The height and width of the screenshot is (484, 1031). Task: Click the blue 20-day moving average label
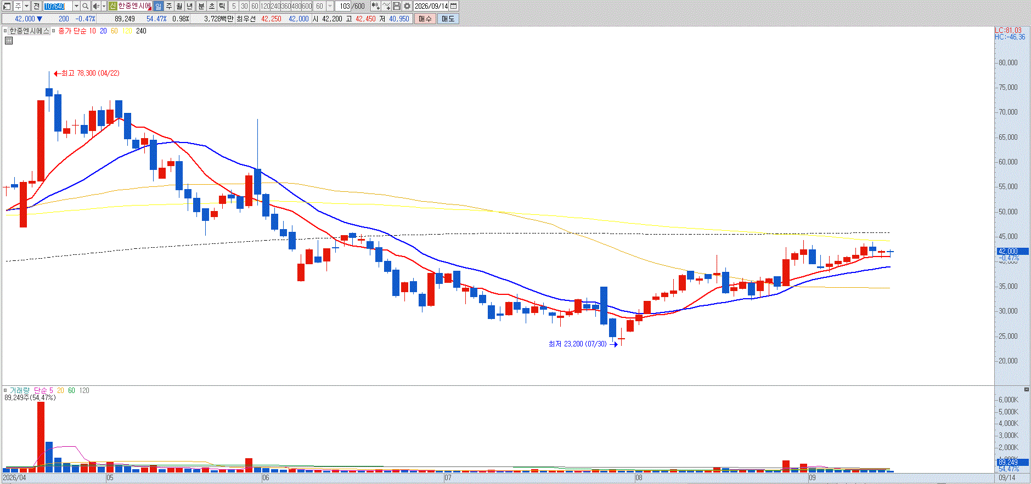pyautogui.click(x=103, y=31)
